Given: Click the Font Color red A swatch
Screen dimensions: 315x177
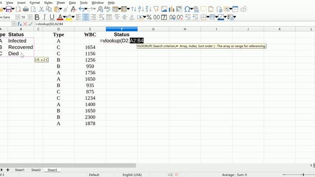Looking at the screenshot, I should (x=60, y=17).
